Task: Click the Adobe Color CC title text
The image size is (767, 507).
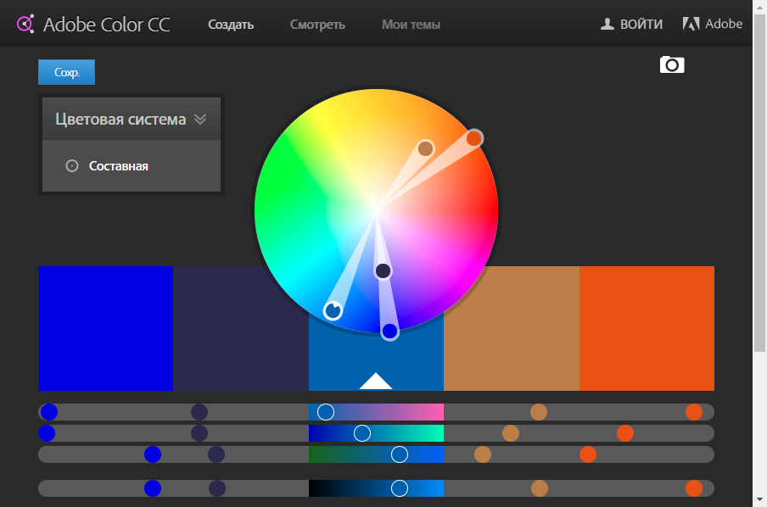Action: tap(107, 25)
